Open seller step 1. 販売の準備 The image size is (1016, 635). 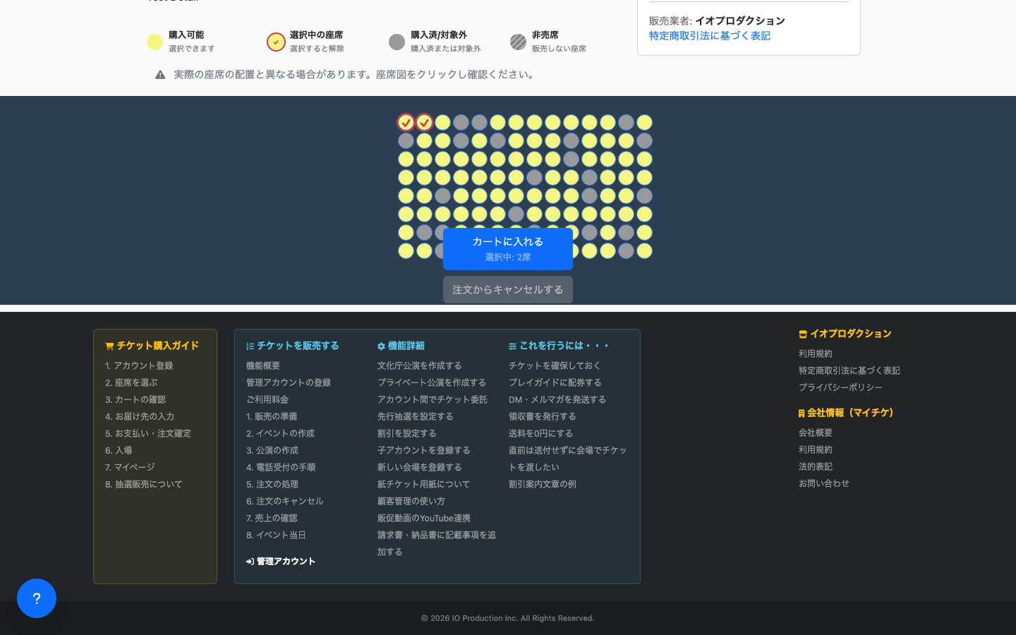click(x=272, y=416)
